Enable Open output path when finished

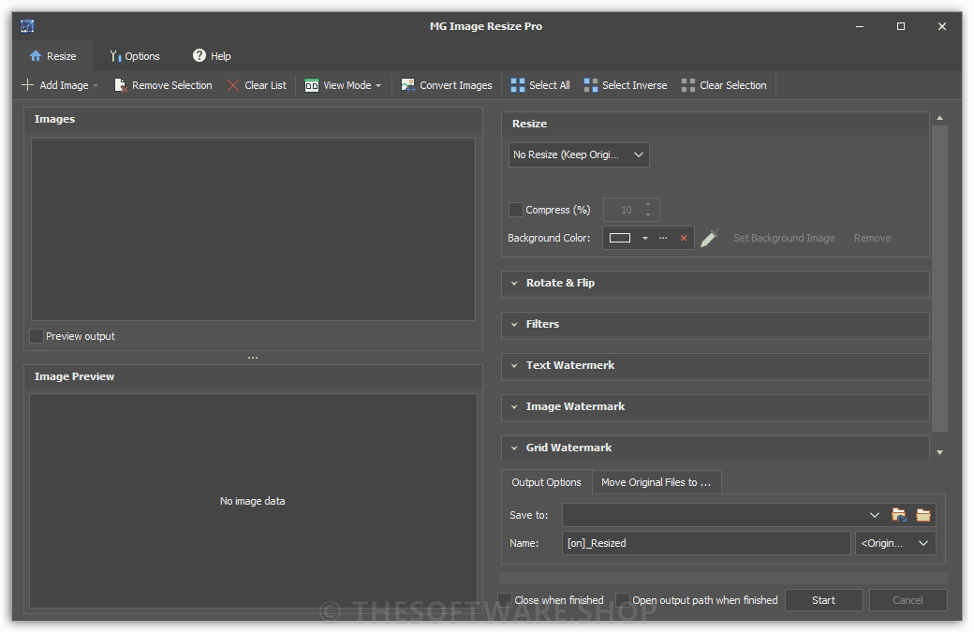(x=623, y=600)
